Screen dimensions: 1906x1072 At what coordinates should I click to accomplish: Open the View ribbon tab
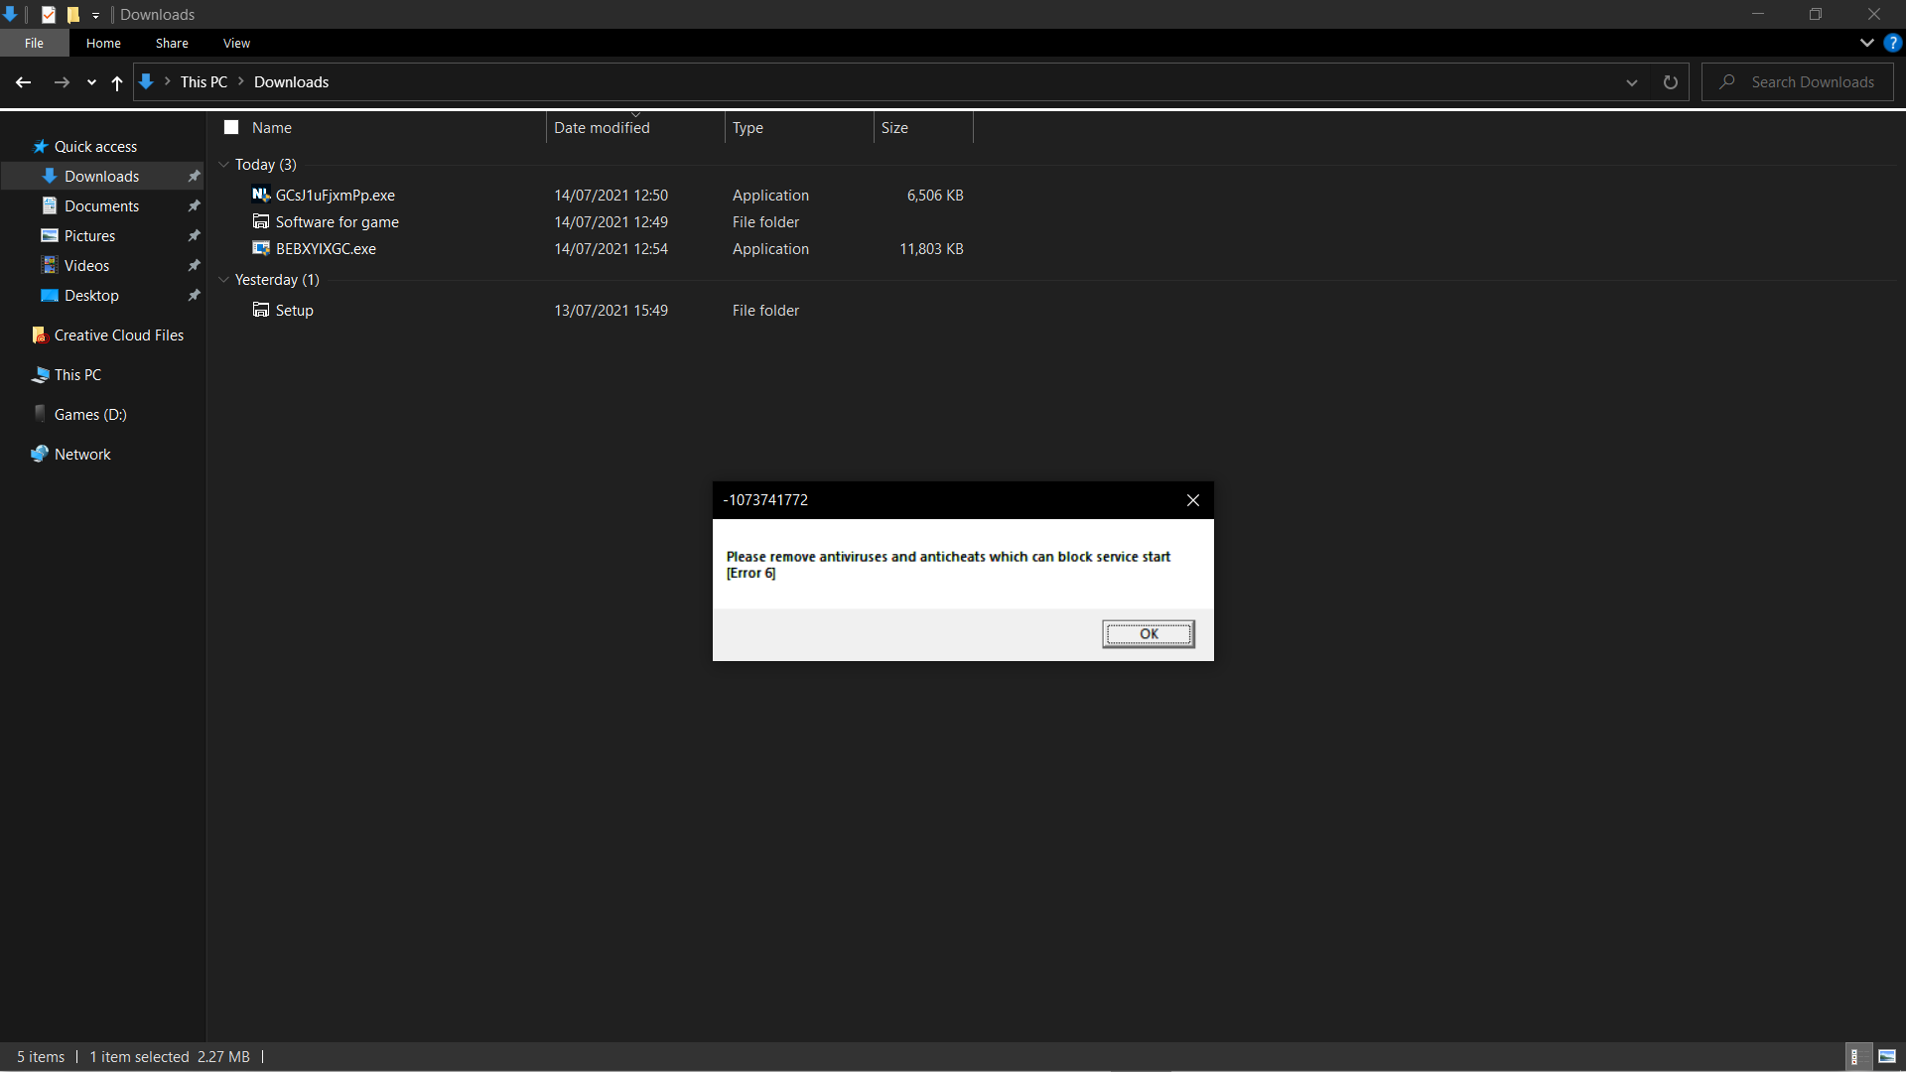pyautogui.click(x=236, y=43)
